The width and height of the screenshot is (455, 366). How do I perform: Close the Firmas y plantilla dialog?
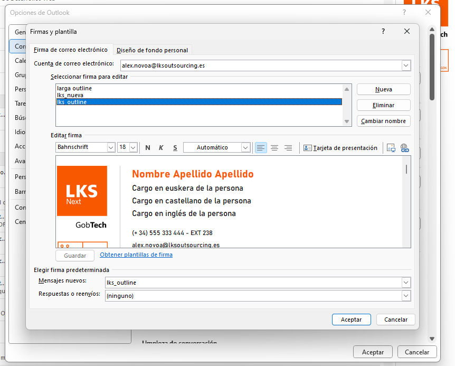407,31
